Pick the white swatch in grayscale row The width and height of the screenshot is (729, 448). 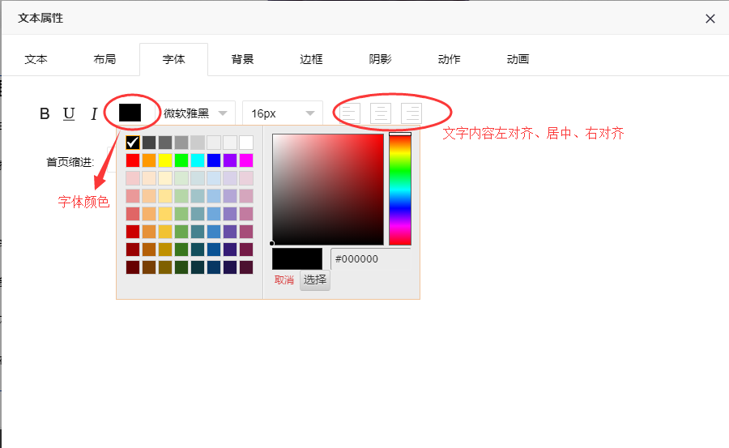(246, 143)
